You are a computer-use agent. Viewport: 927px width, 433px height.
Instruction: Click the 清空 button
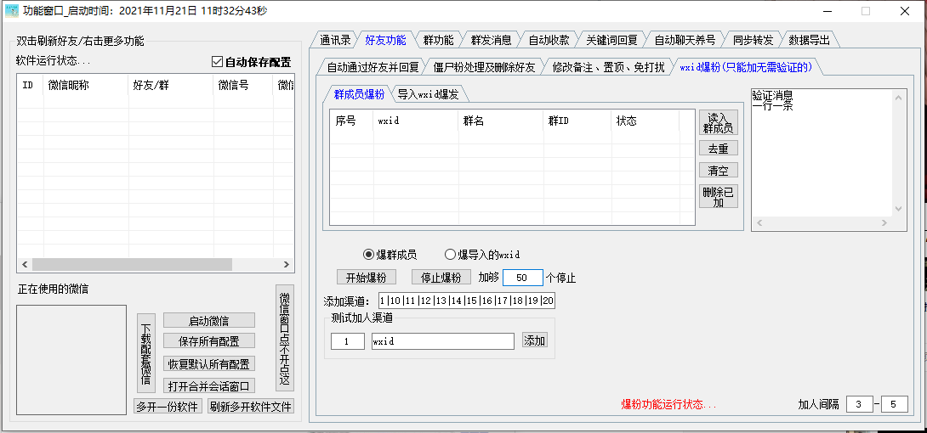click(x=719, y=171)
